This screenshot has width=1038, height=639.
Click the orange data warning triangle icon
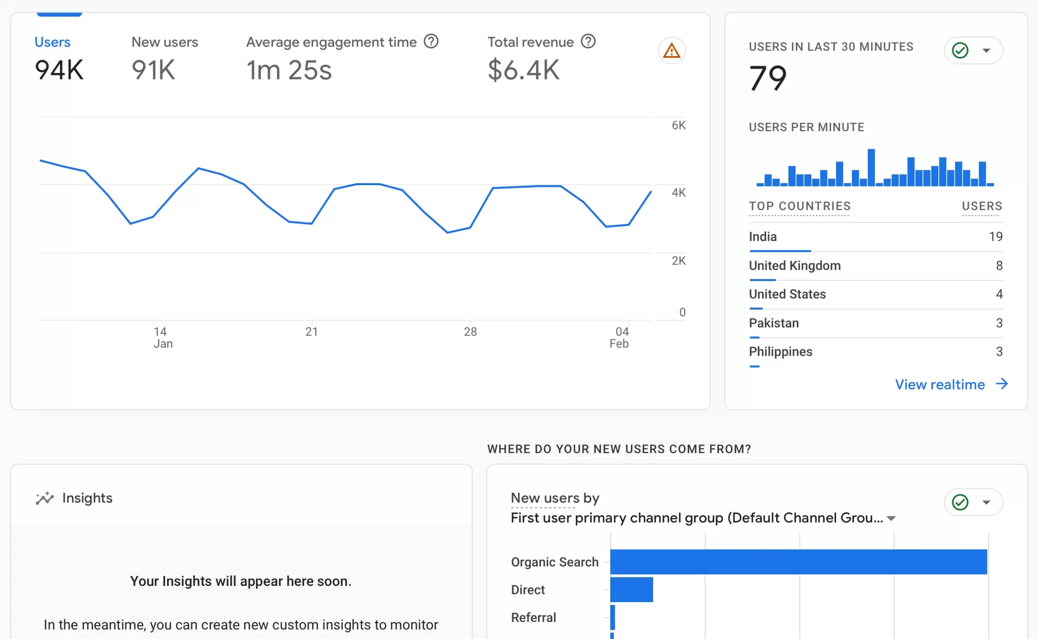[x=671, y=51]
